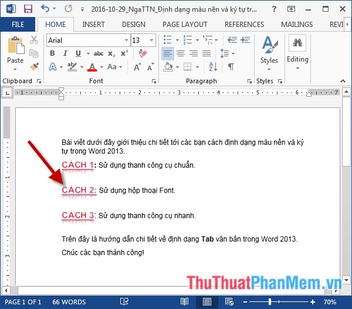Click the Word application icon

click(x=11, y=9)
